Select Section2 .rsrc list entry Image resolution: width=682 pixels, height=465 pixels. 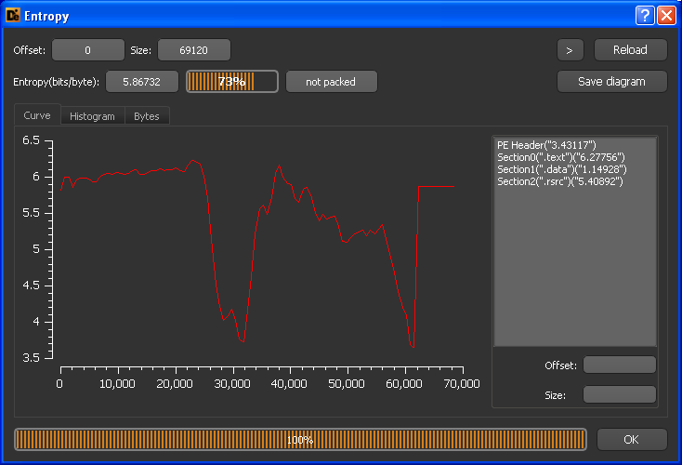point(560,181)
